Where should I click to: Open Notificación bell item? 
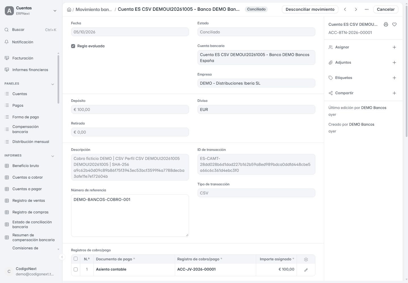tap(31, 42)
